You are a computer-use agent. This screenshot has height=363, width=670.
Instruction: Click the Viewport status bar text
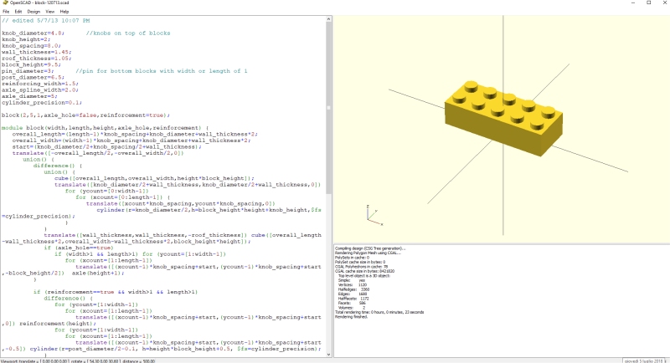(x=78, y=360)
